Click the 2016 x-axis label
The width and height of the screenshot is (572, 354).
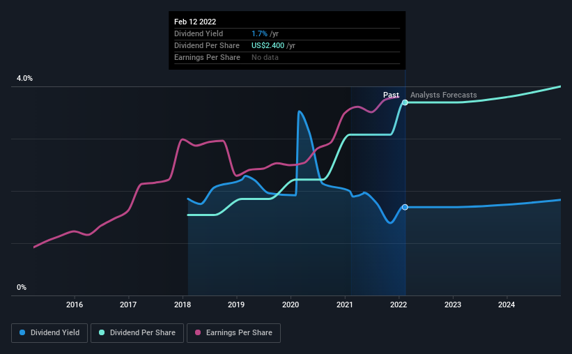75,305
